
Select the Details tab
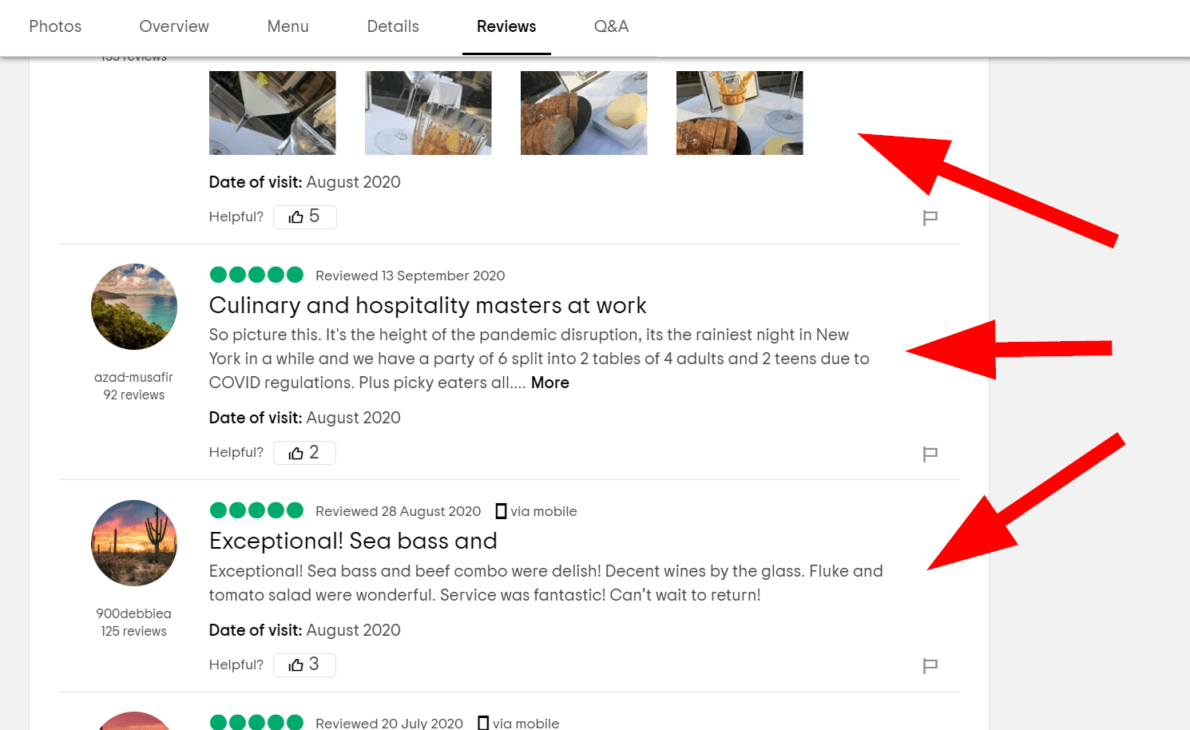pos(393,26)
